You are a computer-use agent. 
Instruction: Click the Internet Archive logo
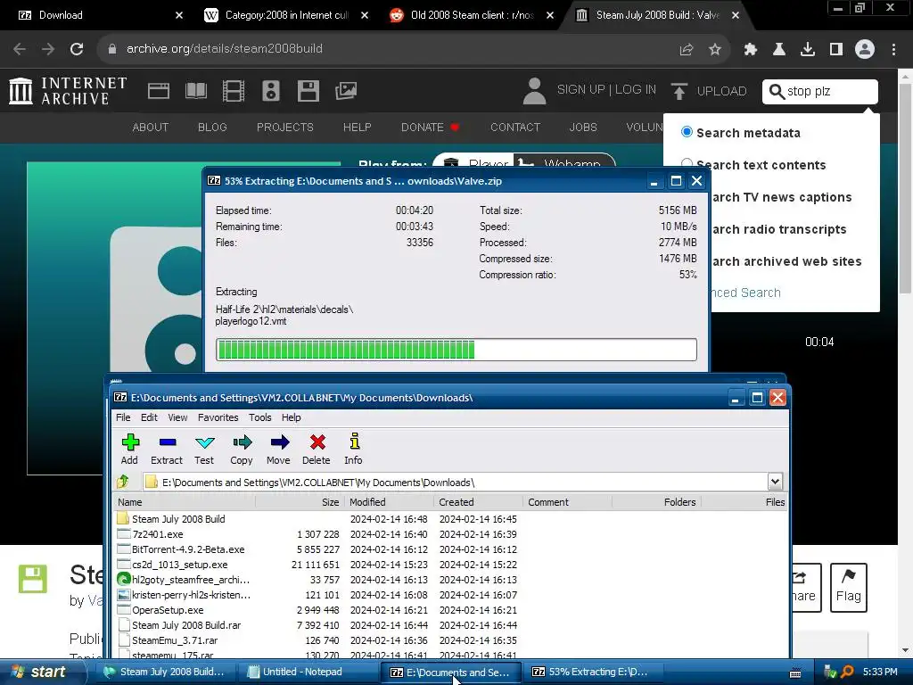click(68, 91)
